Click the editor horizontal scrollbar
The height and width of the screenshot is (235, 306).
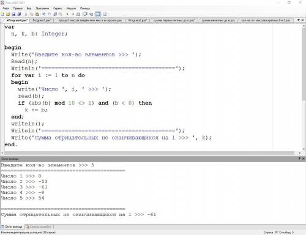149,153
